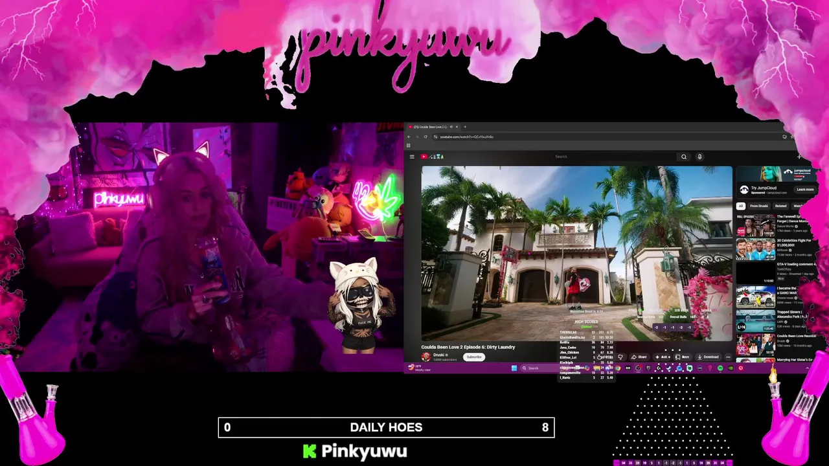
Task: Open the browser apps grid bookmark icon
Action: tap(409, 146)
